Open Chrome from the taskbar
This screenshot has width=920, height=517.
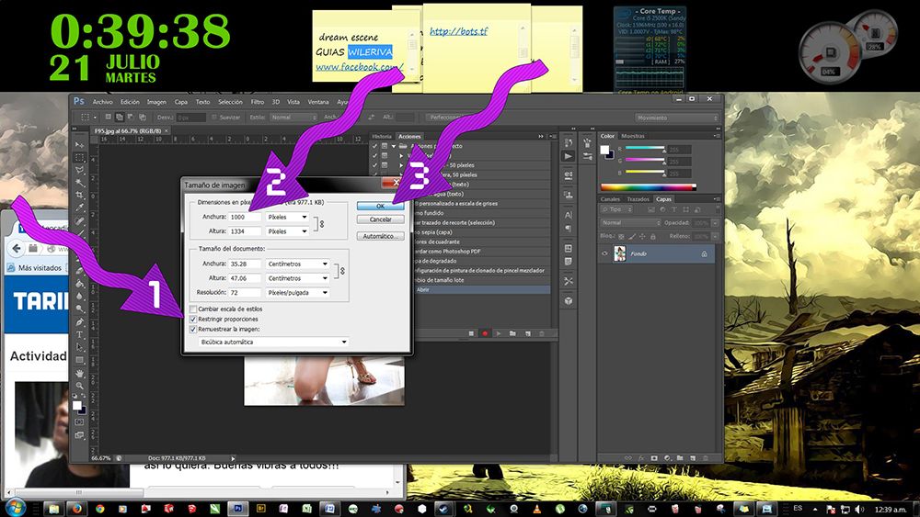[100, 509]
